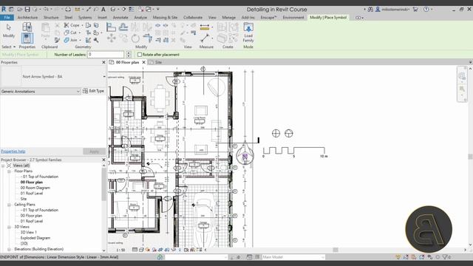This screenshot has width=473, height=266.
Task: Toggle Select Links icon in status bar
Action: [398, 257]
